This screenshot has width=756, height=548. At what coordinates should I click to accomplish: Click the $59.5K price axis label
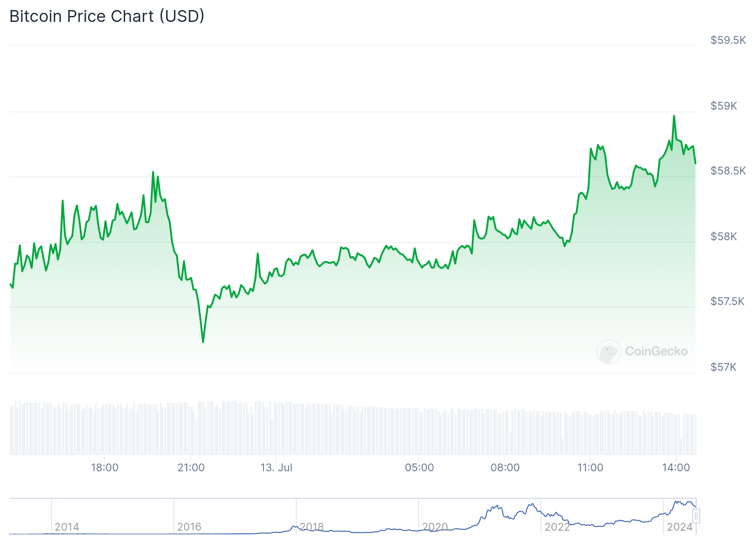(728, 40)
